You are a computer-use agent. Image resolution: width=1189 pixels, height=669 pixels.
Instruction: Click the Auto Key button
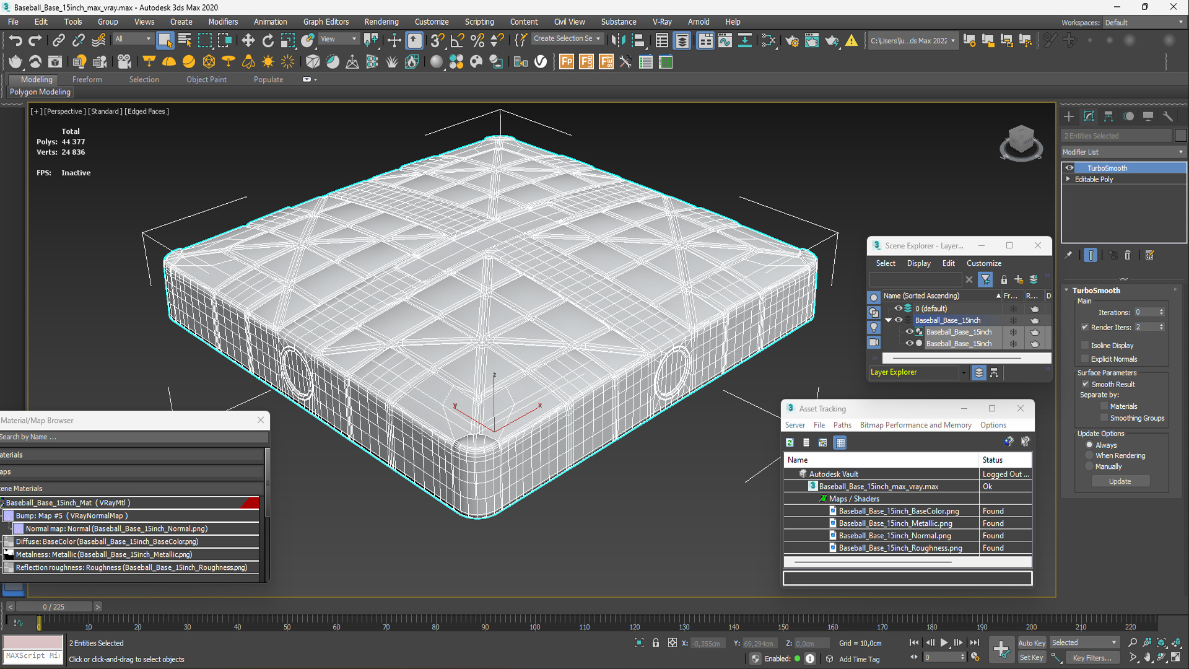tap(1031, 643)
